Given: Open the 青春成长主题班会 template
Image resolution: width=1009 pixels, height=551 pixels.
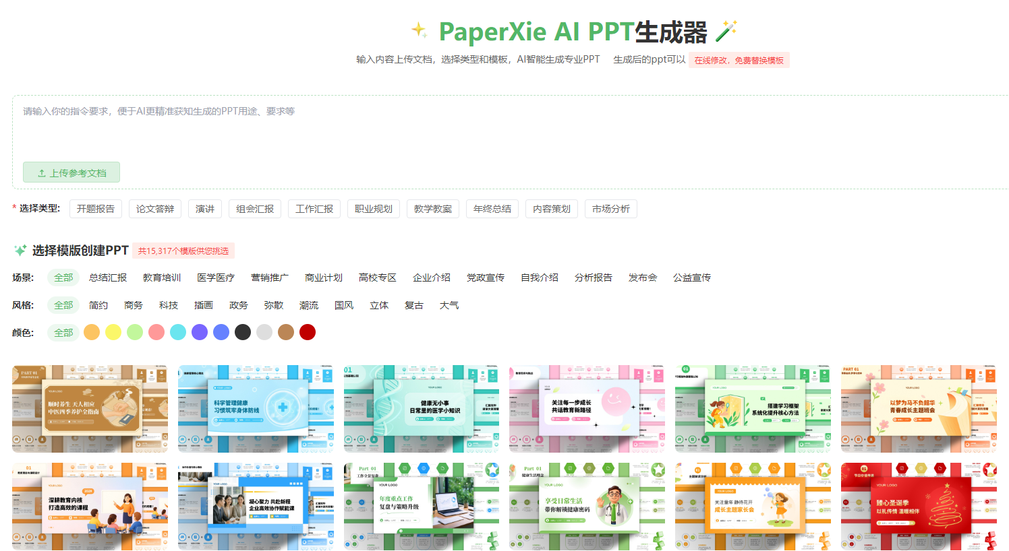Looking at the screenshot, I should click(919, 409).
